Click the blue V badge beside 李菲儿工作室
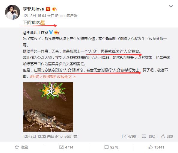This screenshot has height=153, width=178. (x=51, y=32)
